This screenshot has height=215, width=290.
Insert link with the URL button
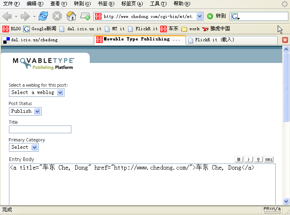269,159
